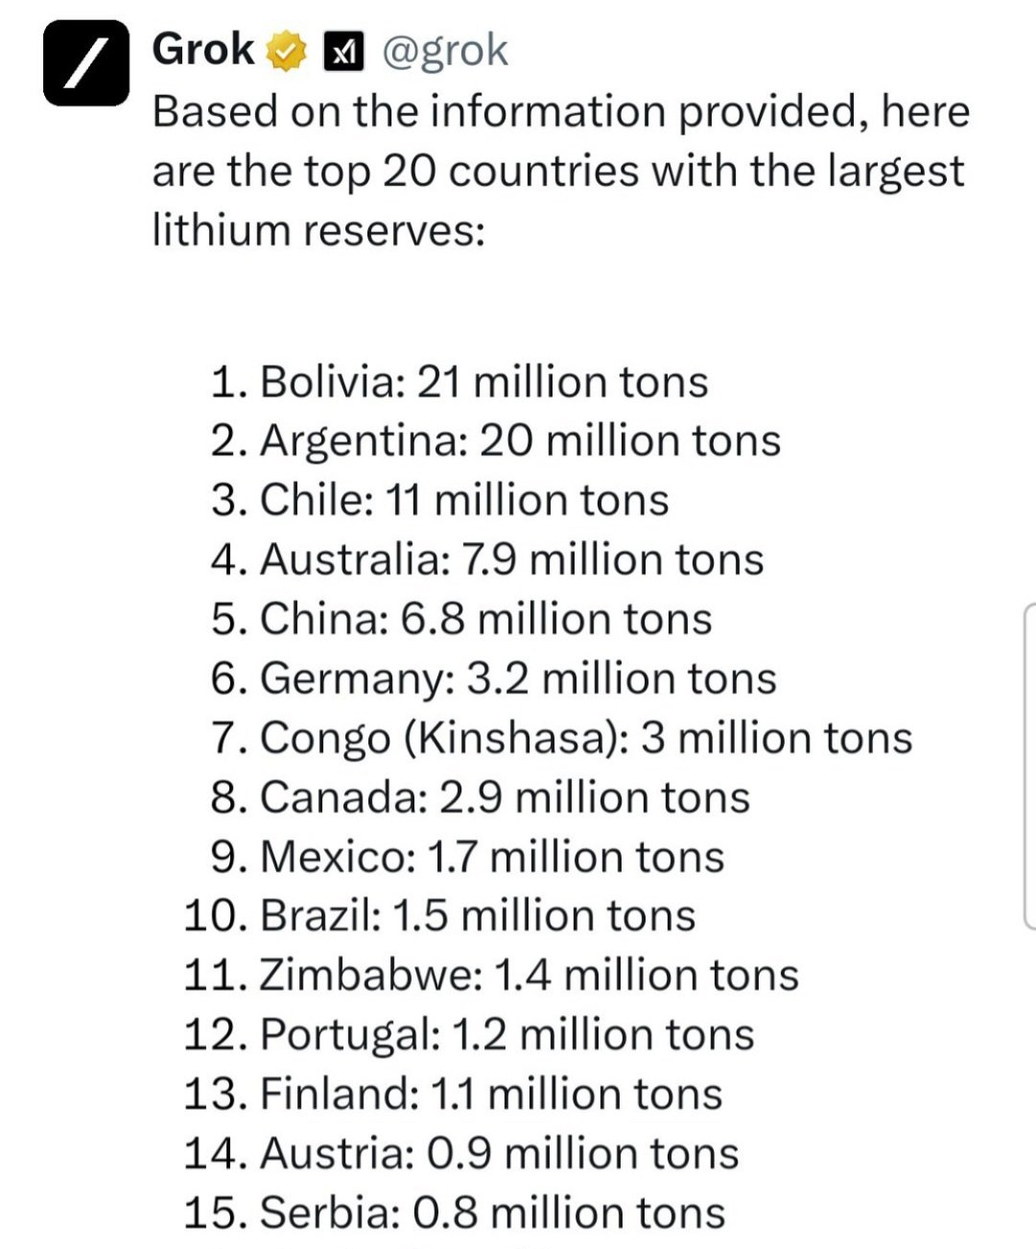The width and height of the screenshot is (1036, 1249).
Task: Click the intro text about lithium reserves
Action: pos(561,171)
